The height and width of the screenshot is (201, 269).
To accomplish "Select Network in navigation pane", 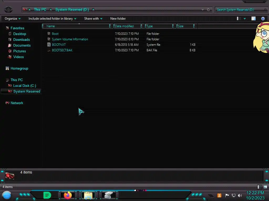I will (17, 103).
